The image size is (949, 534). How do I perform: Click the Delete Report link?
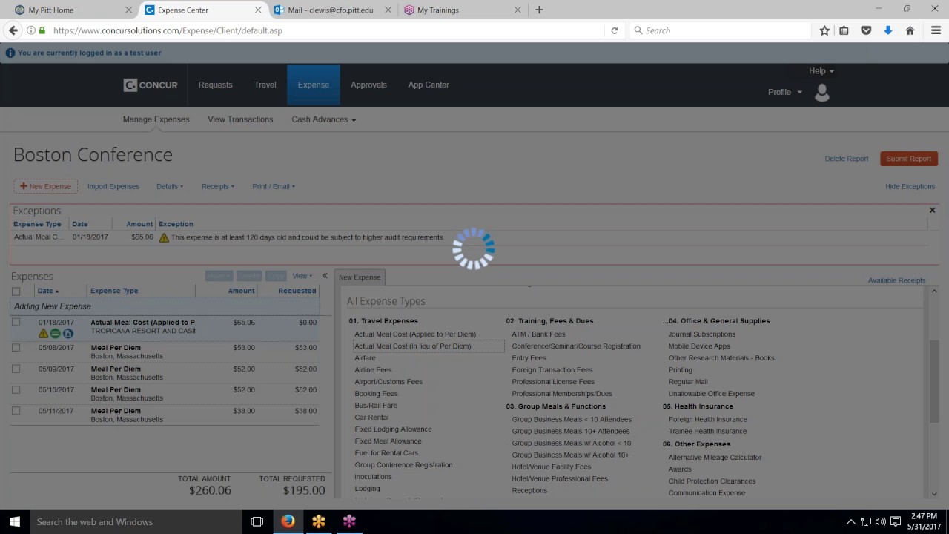tap(847, 159)
